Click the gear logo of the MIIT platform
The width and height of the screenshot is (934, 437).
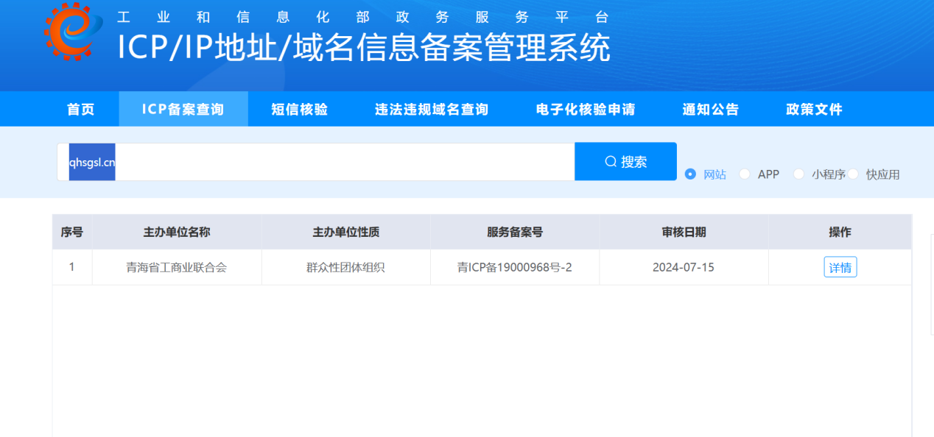[74, 31]
